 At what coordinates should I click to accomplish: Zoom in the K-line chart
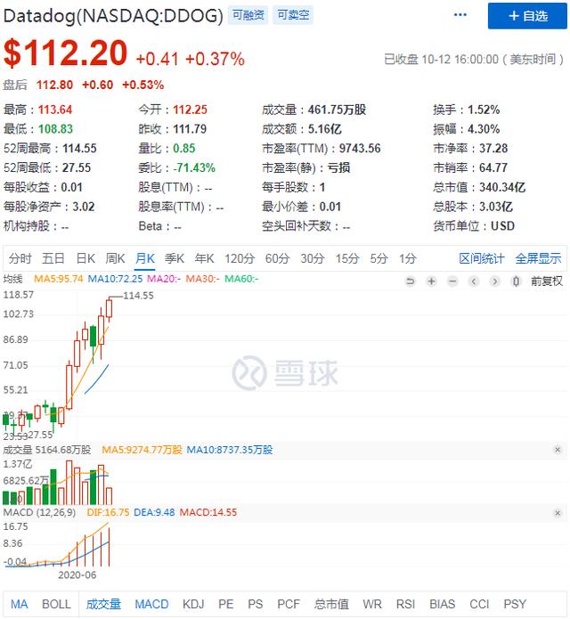[x=431, y=281]
